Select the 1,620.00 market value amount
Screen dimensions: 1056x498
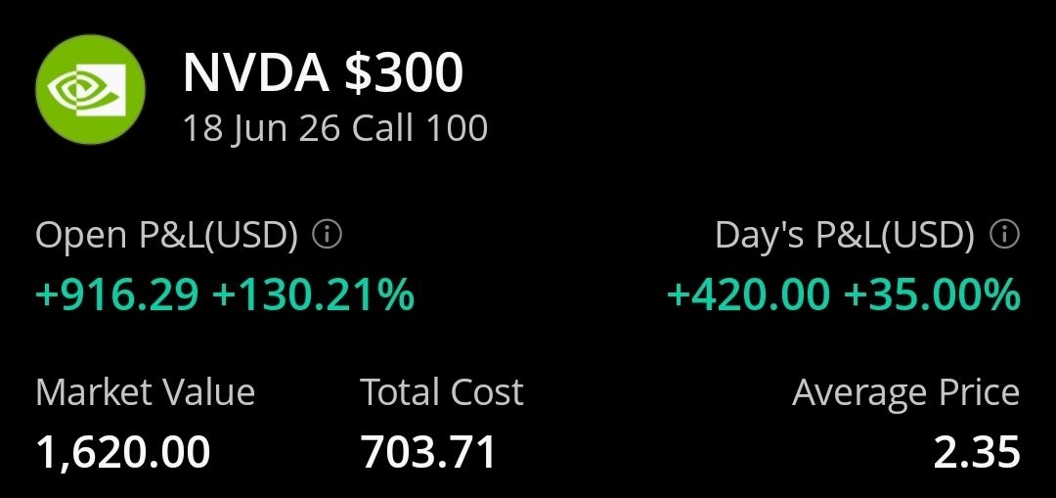pos(123,452)
